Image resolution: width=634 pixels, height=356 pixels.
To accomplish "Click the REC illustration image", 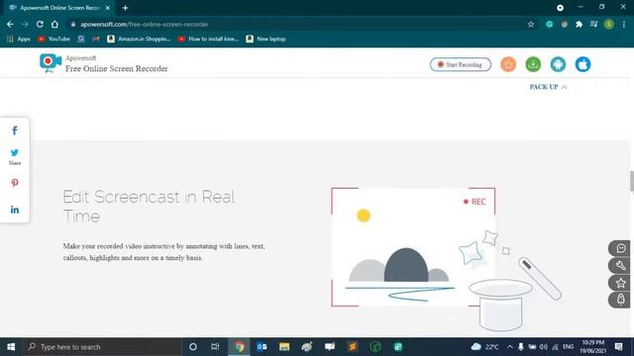I will (x=446, y=258).
